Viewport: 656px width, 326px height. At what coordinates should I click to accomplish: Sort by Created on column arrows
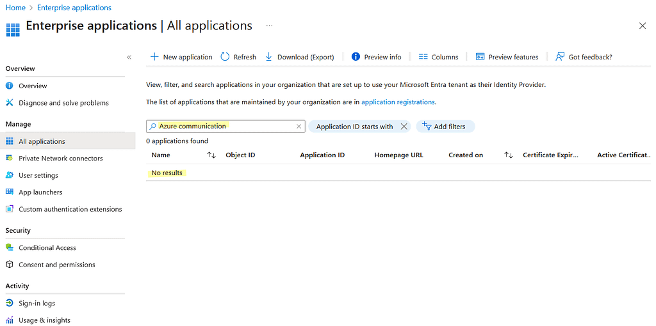click(x=509, y=155)
